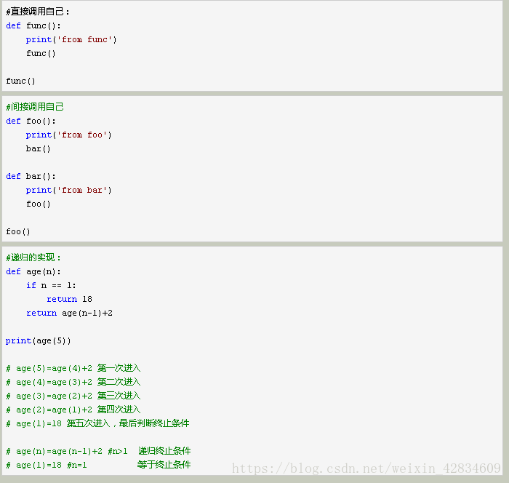Screen dimensions: 509x483
Task: Click the comment 'age(2)=age(1)+2 第四次进入'
Action: [x=73, y=410]
